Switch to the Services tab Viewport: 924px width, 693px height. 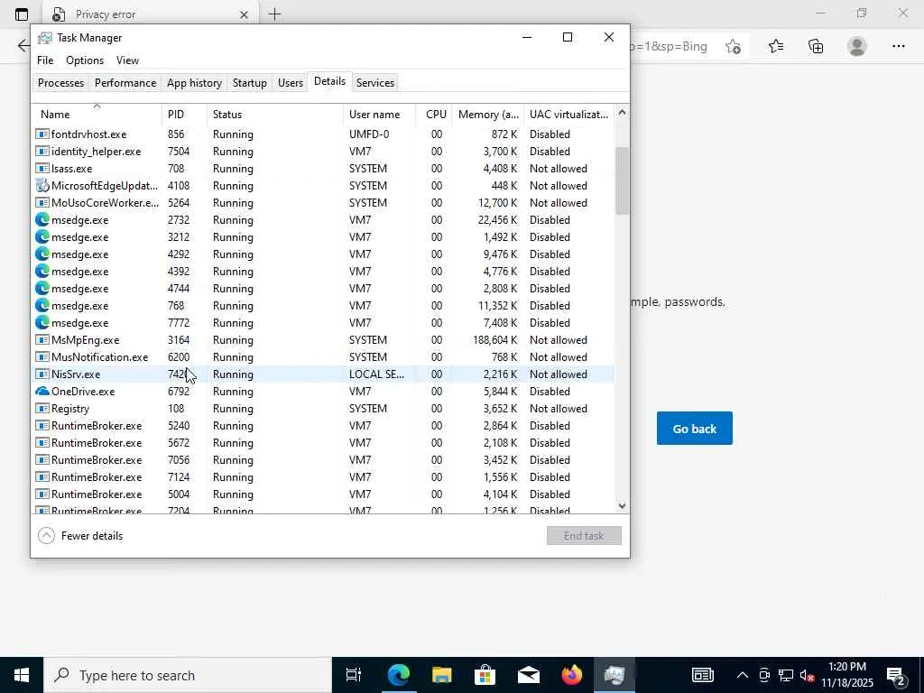pyautogui.click(x=374, y=82)
